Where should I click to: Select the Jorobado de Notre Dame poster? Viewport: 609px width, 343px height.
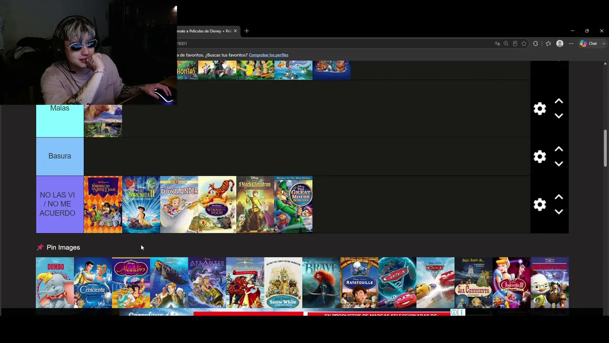(x=103, y=204)
